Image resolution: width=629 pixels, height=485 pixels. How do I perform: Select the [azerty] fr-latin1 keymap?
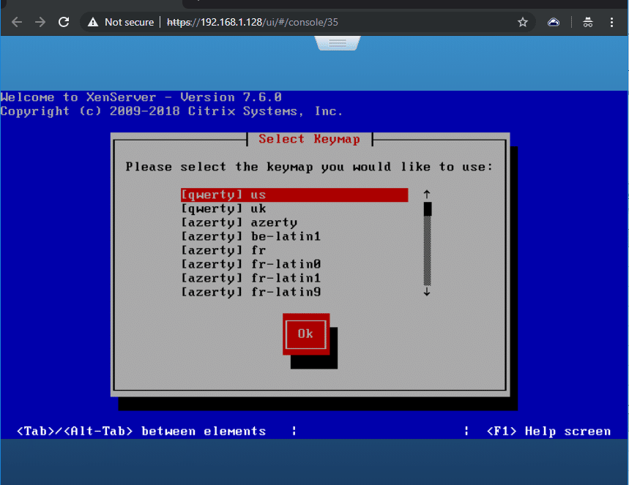click(294, 278)
